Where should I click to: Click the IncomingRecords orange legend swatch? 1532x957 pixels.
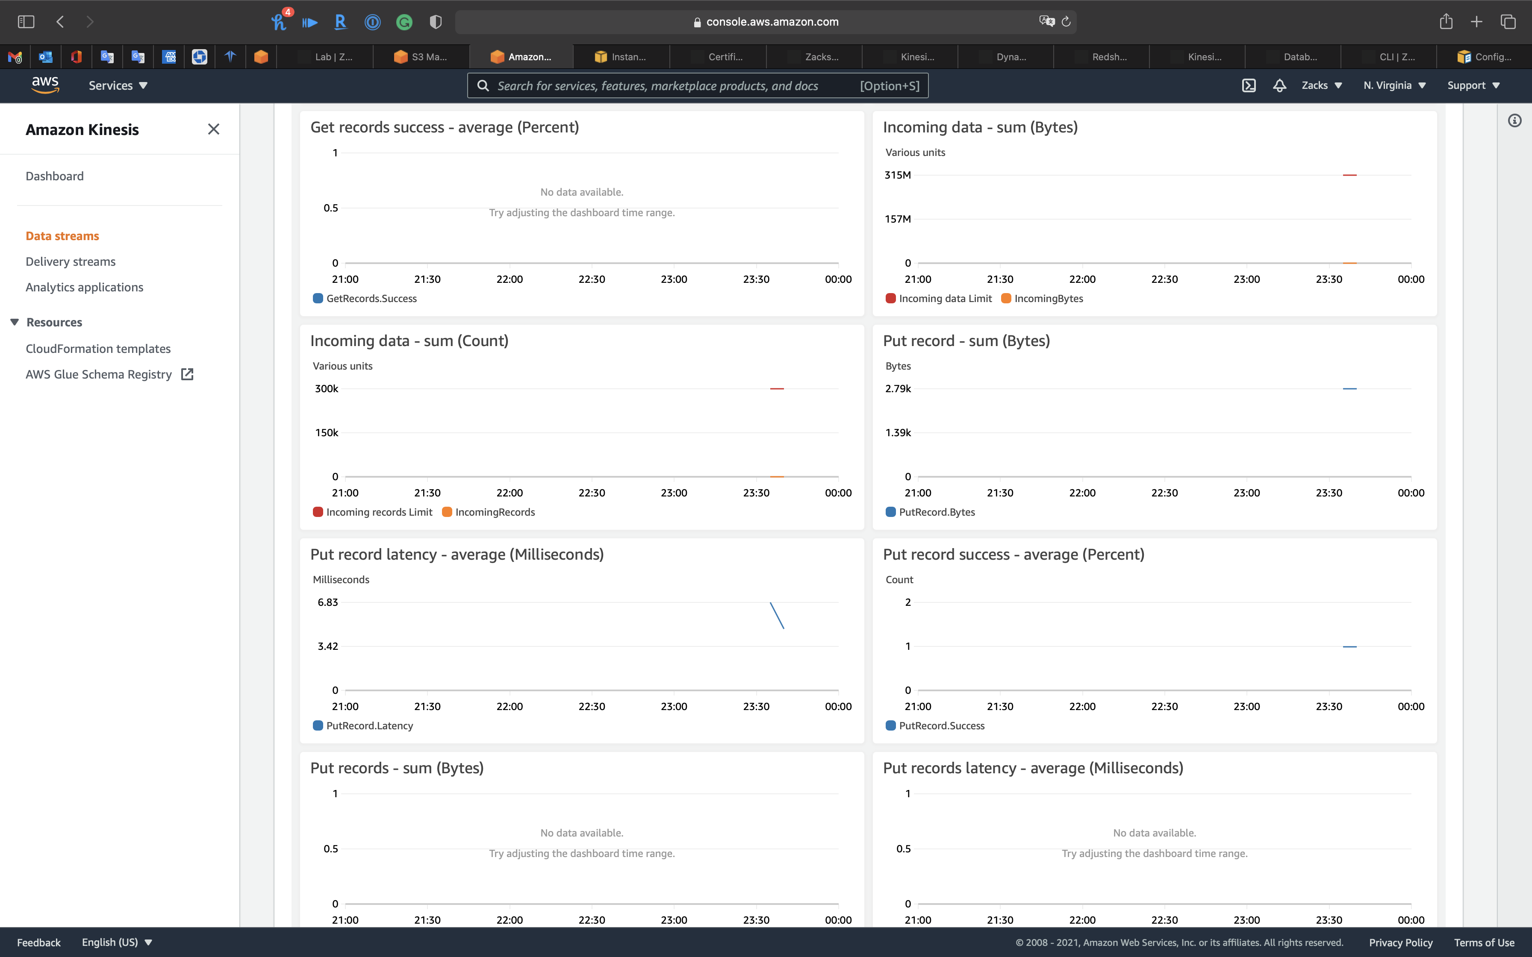447,512
